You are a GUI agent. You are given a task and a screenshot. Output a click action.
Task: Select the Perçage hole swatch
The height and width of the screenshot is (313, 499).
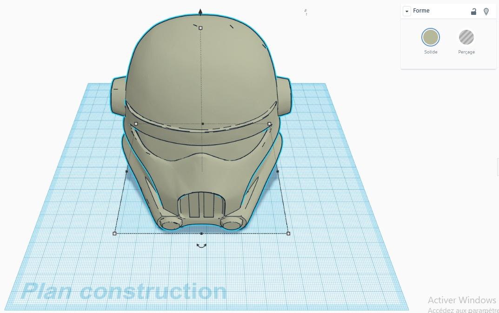(x=466, y=37)
